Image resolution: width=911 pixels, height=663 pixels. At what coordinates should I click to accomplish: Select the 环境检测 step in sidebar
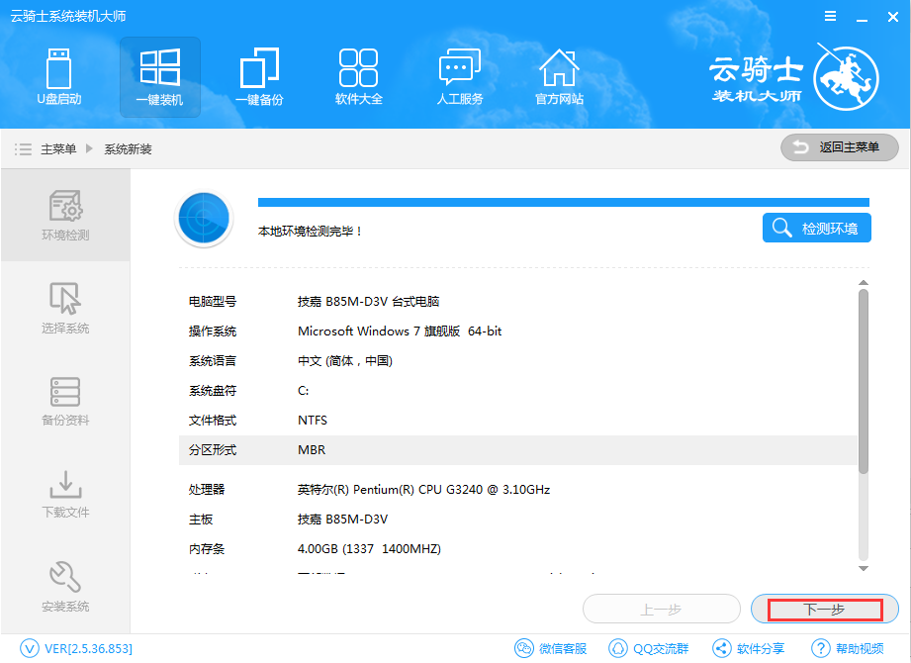[x=64, y=215]
